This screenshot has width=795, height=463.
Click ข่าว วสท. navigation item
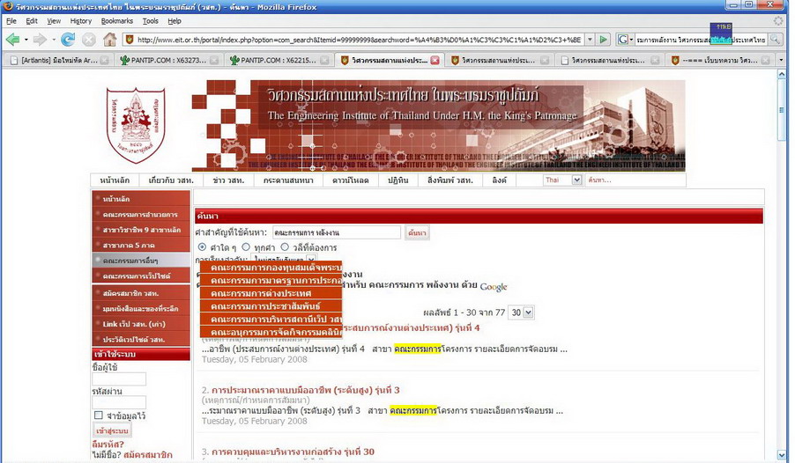pyautogui.click(x=228, y=180)
